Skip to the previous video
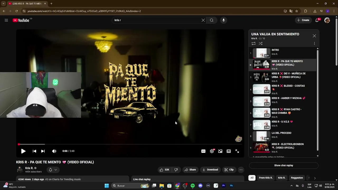 pyautogui.click(x=34, y=151)
